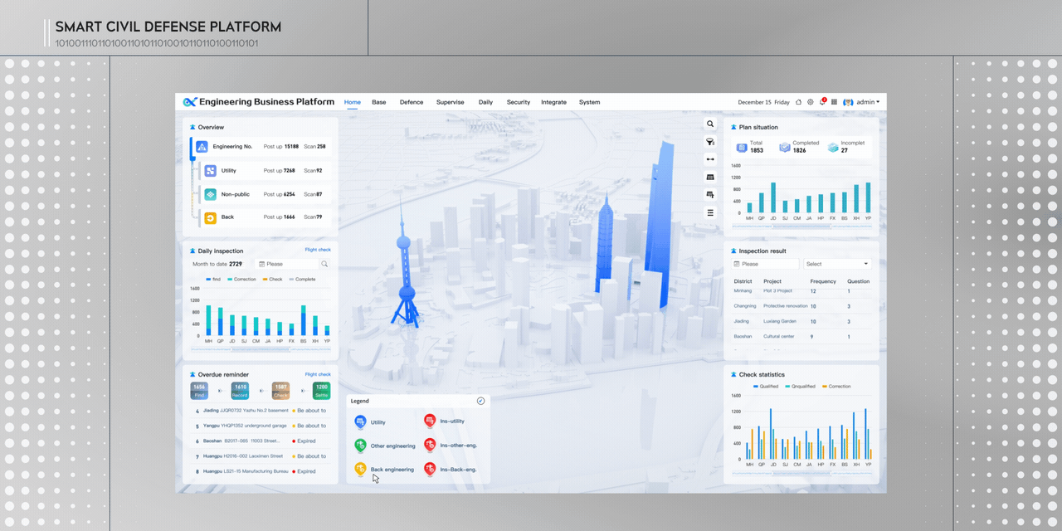Select the 1610 Record stage card

pos(240,391)
